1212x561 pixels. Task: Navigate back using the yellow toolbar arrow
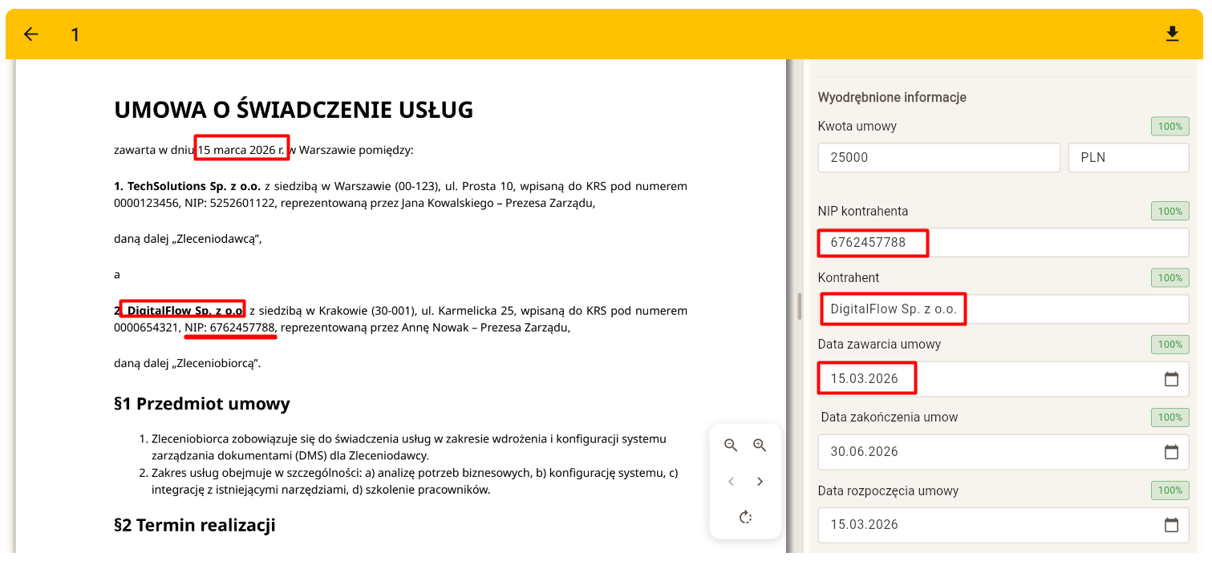click(30, 34)
